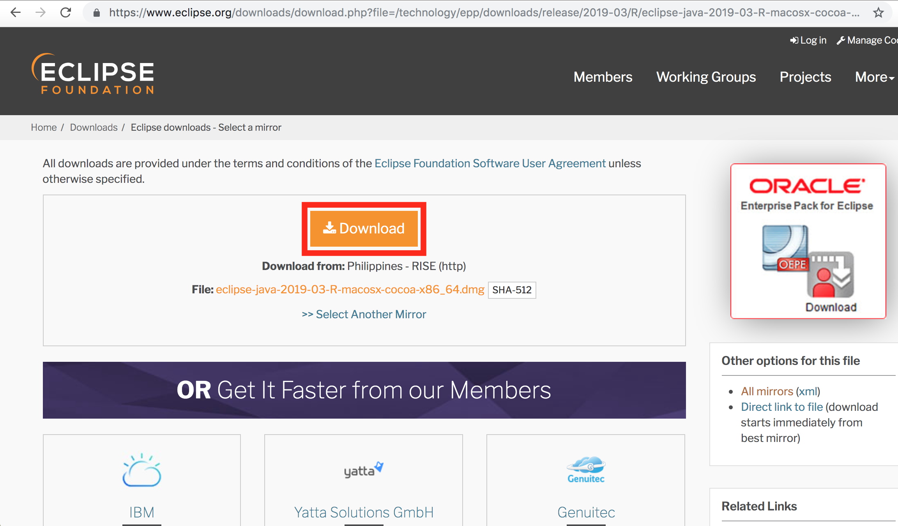898x526 pixels.
Task: Click the IBM cloud logo
Action: [x=141, y=470]
